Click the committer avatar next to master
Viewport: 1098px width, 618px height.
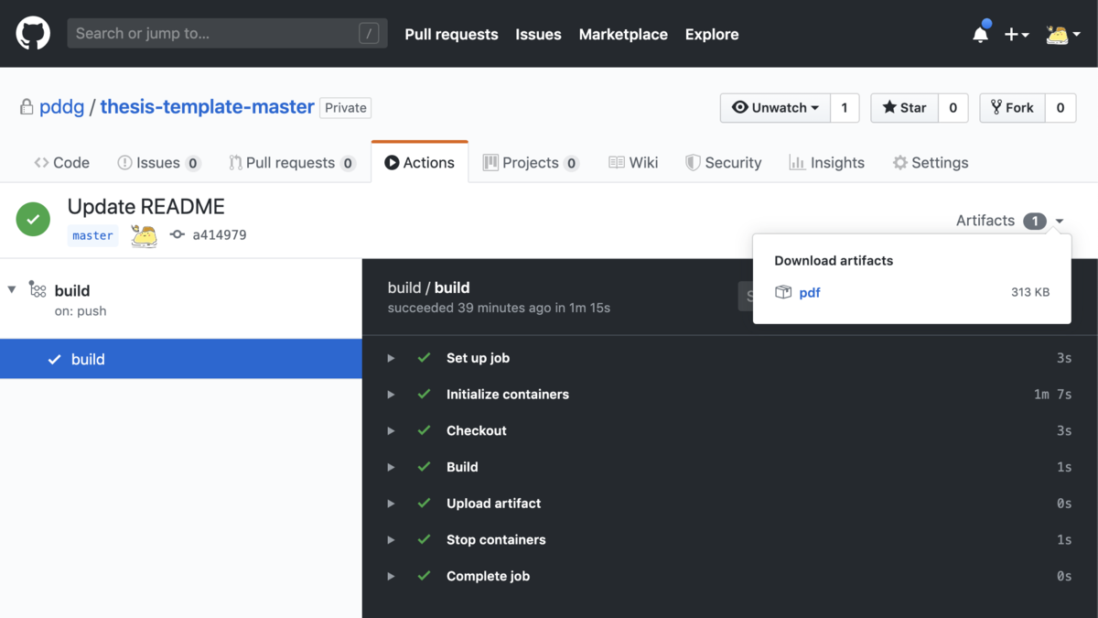pos(144,235)
